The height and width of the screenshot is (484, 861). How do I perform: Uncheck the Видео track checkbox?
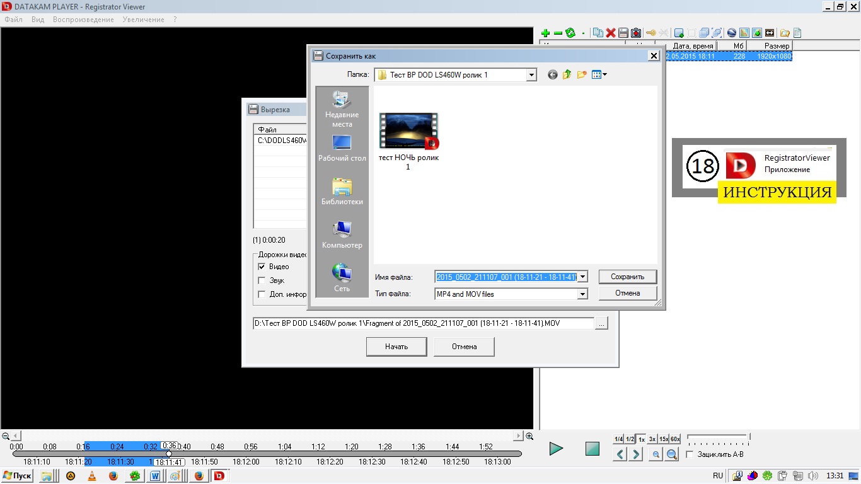pyautogui.click(x=262, y=267)
